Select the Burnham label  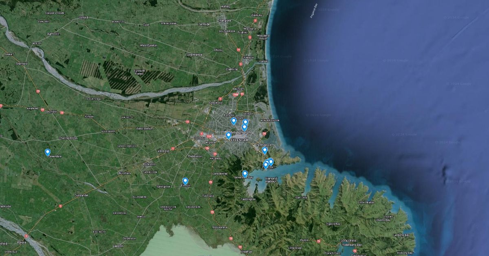click(x=124, y=173)
